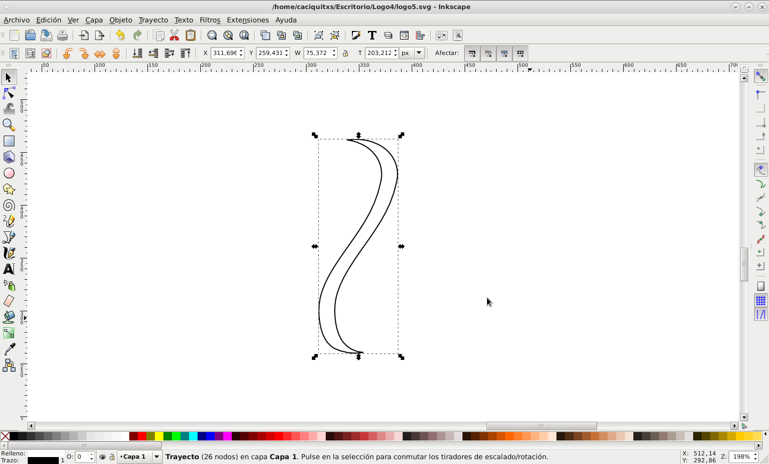
Task: Click the canvas horizontal scrollbar thumb
Action: pyautogui.click(x=542, y=426)
